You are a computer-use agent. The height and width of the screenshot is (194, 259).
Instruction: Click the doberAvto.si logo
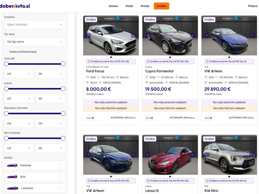[15, 6]
